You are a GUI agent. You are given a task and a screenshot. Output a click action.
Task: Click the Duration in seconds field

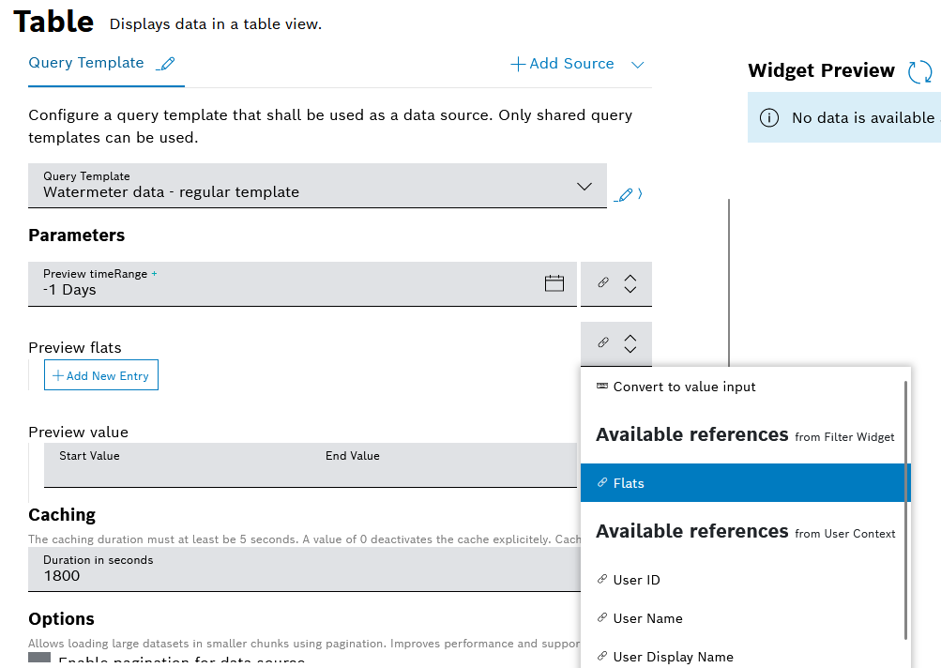point(300,569)
